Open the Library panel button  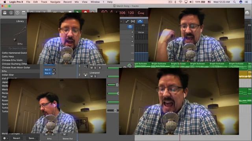(5, 13)
